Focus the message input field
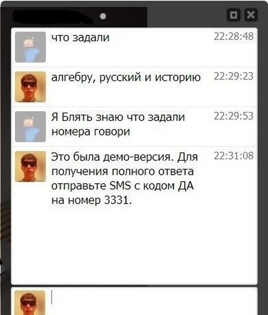The height and width of the screenshot is (315, 268). (x=152, y=301)
